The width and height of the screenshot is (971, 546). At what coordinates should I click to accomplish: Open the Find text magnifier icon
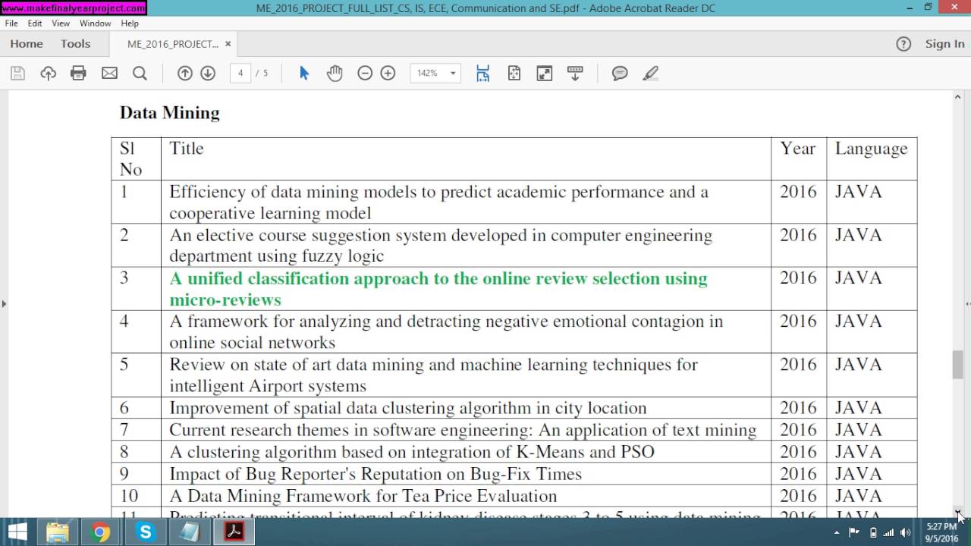(x=140, y=74)
